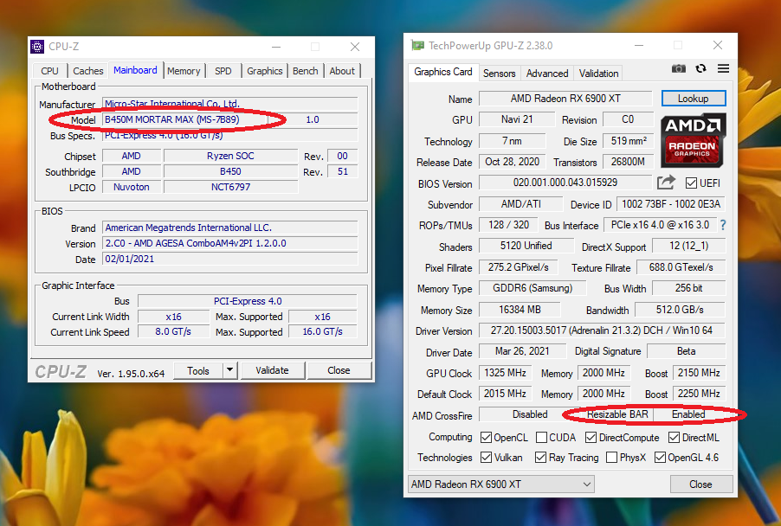This screenshot has height=526, width=781.
Task: Toggle the UEFI checkbox
Action: (x=691, y=183)
